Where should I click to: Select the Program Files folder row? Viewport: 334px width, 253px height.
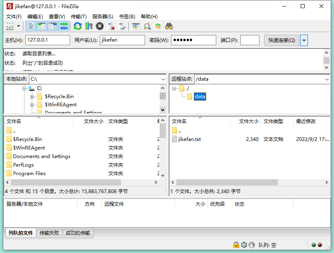tap(82, 174)
